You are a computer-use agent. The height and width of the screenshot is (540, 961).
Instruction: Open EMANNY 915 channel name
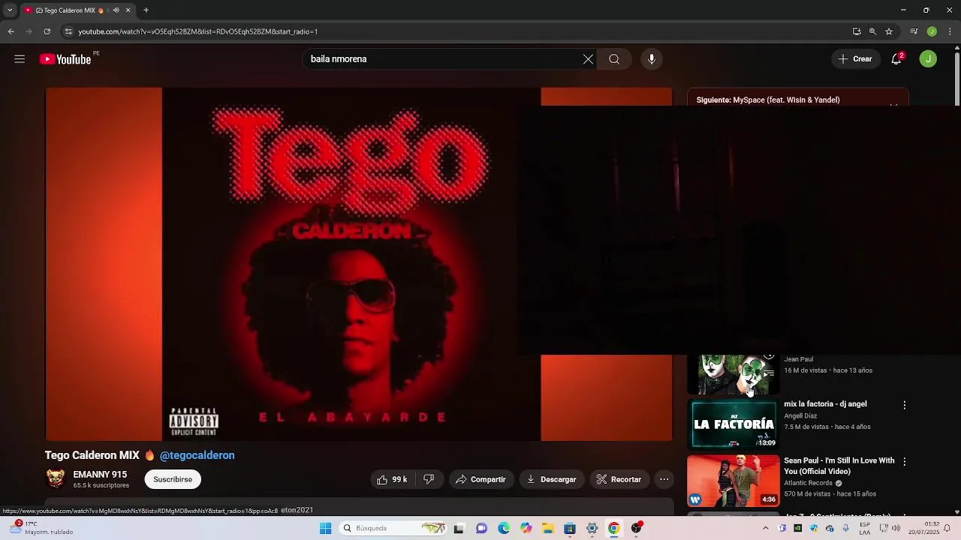[100, 475]
